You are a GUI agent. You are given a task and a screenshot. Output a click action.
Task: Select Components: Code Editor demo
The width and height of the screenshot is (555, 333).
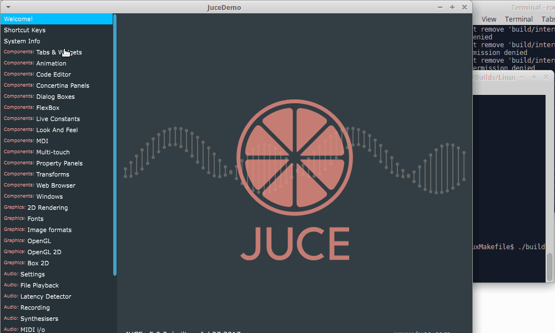point(57,74)
